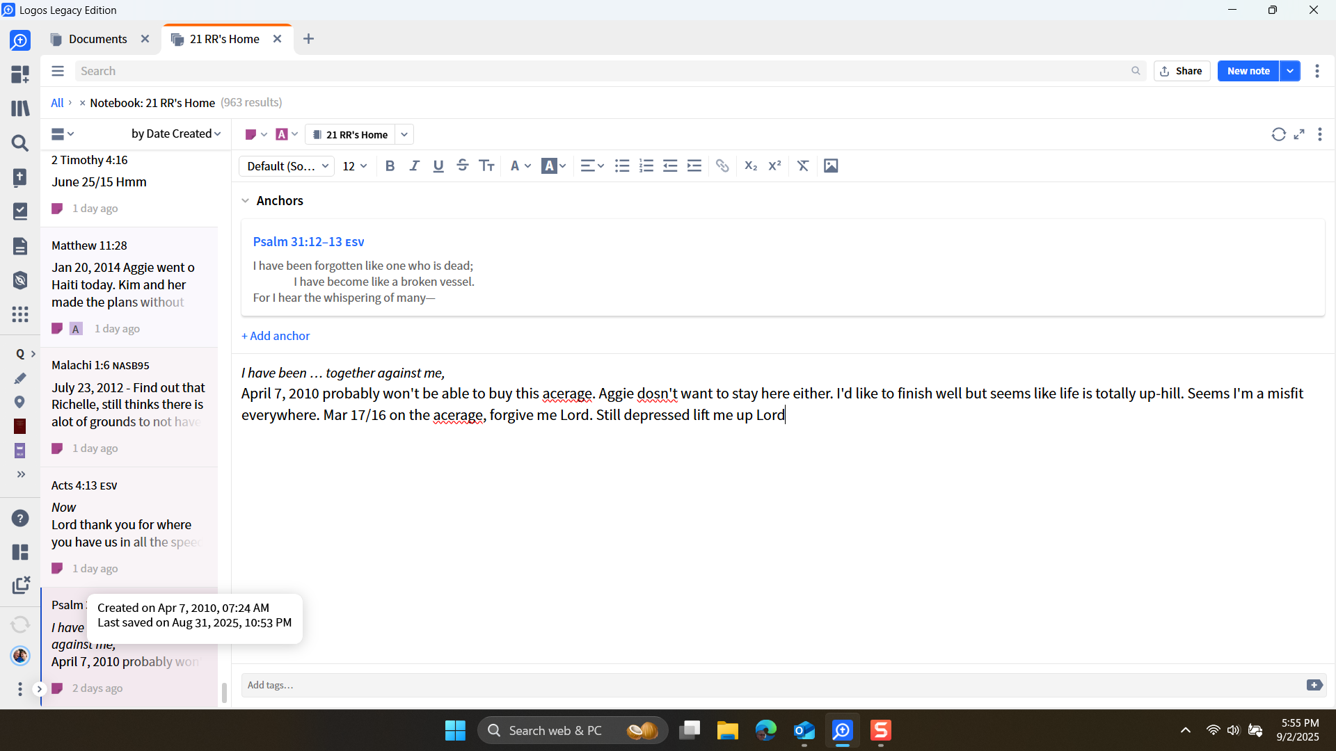Click the Insert image toolbar icon
The image size is (1336, 751).
[x=831, y=166]
